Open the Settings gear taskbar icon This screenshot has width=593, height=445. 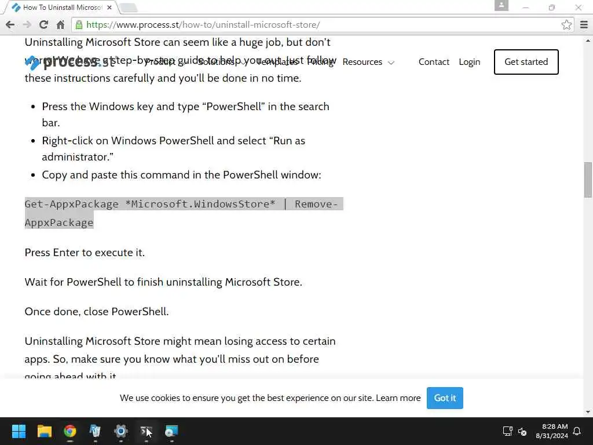tap(120, 431)
